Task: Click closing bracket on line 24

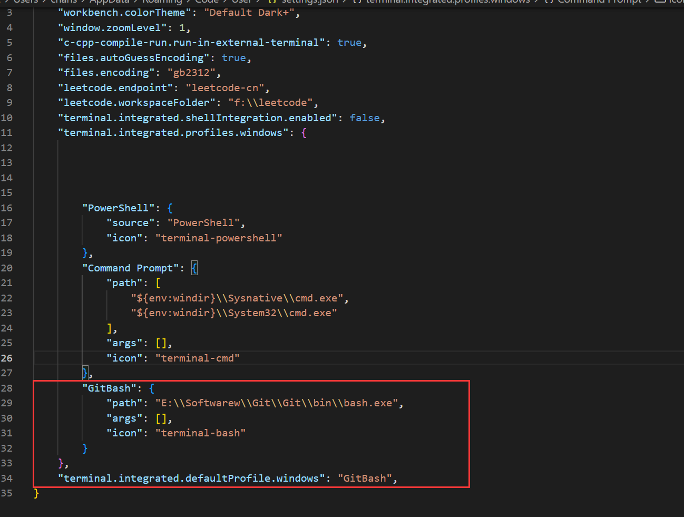Action: pos(110,328)
